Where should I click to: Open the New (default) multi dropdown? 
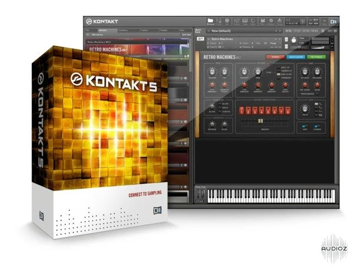click(241, 31)
